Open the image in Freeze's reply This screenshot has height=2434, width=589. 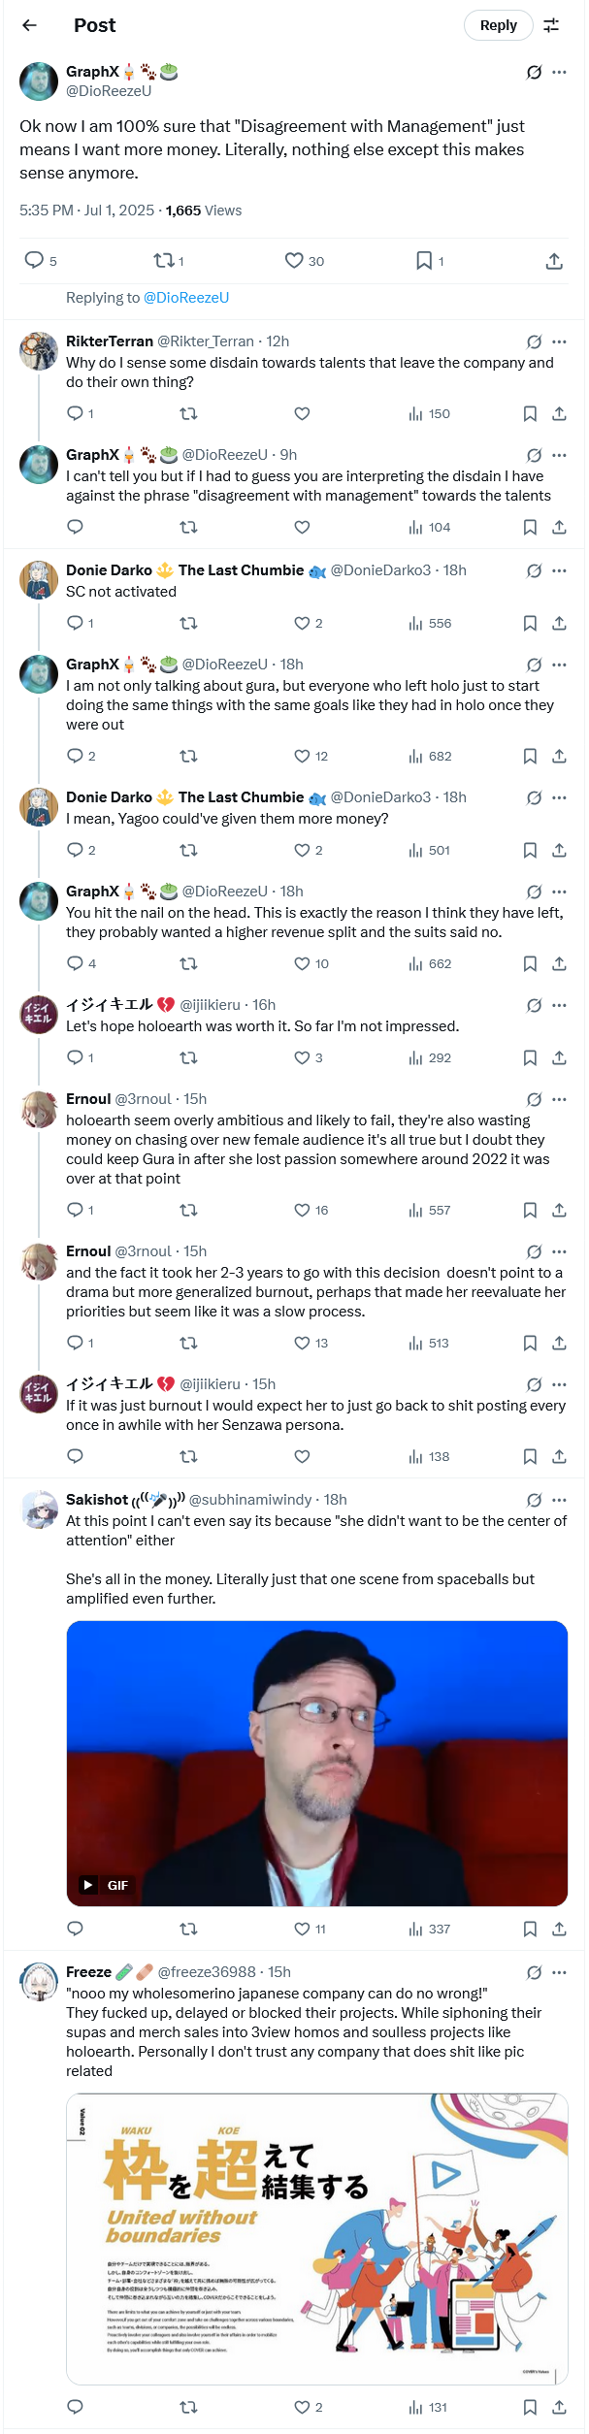[316, 2238]
